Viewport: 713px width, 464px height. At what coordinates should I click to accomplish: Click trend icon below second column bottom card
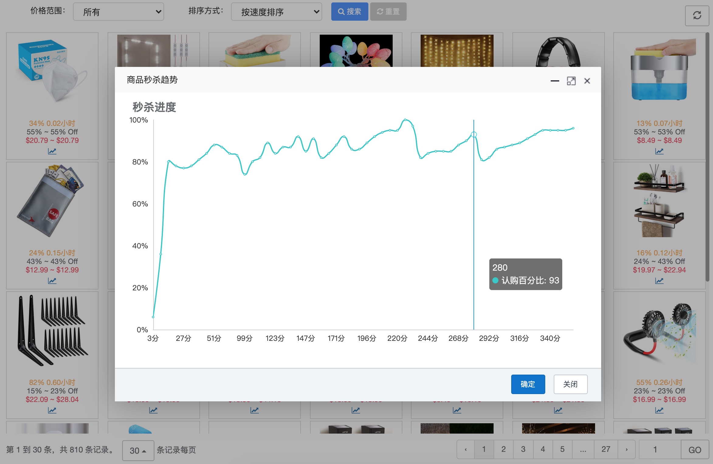tap(153, 410)
